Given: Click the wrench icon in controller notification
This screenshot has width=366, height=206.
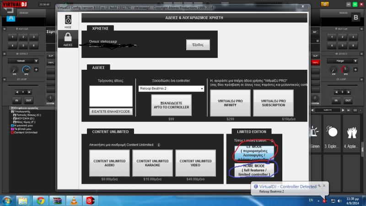Looking at the screenshot, I should pyautogui.click(x=319, y=186).
